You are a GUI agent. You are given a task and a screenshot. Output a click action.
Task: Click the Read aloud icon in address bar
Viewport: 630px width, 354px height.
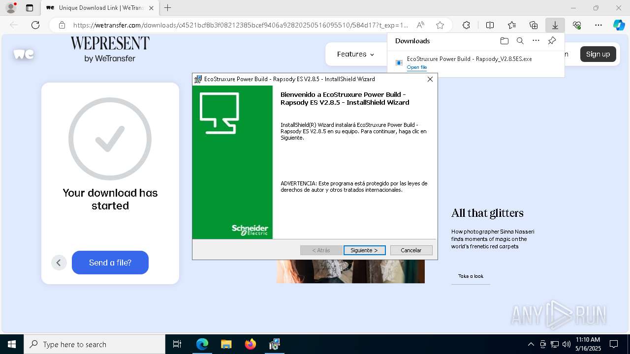[420, 25]
